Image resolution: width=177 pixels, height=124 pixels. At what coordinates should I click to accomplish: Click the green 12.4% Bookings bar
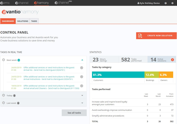pyautogui.click(x=152, y=75)
